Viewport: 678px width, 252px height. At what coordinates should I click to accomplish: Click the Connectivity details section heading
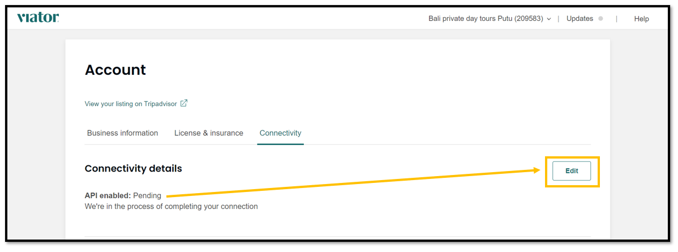coord(133,168)
